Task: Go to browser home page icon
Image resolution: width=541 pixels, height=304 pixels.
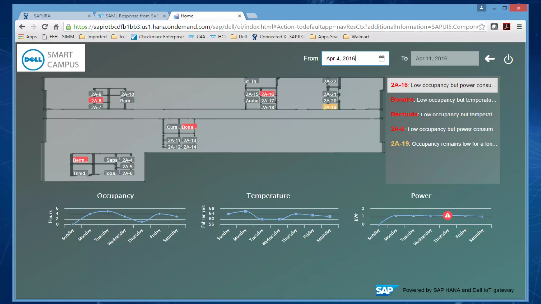Action: coord(56,27)
